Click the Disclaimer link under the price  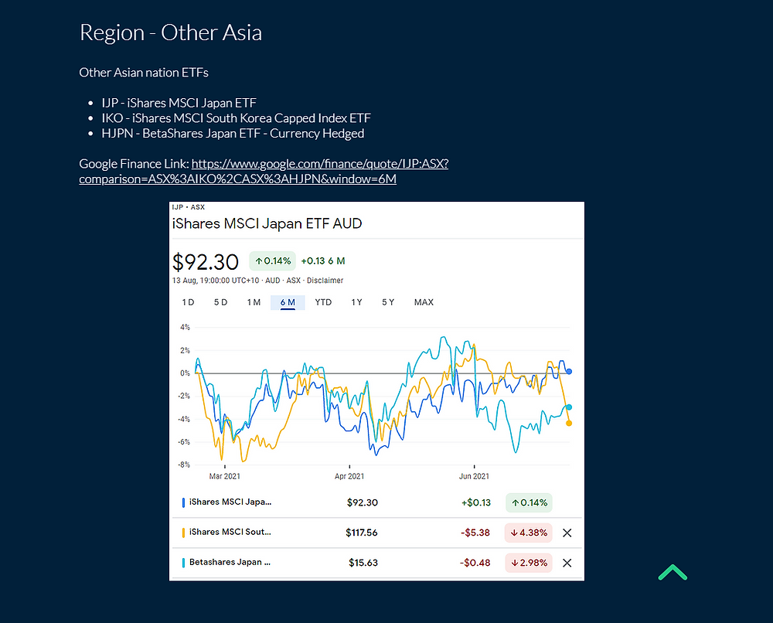pos(325,281)
